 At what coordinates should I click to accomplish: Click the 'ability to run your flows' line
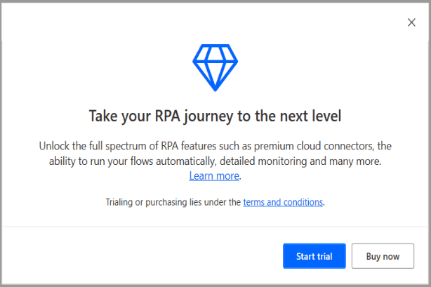tap(215, 161)
